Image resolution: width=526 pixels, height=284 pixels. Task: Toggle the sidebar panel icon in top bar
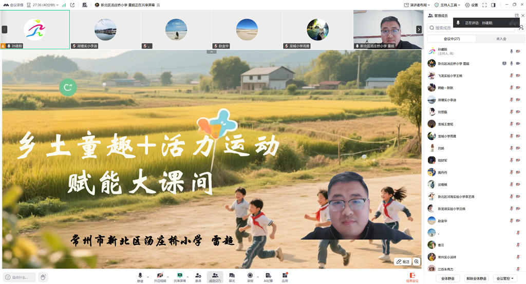pos(493,5)
